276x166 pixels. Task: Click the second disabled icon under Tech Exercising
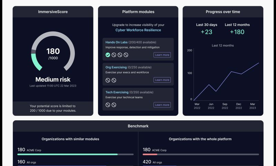(x=114, y=105)
